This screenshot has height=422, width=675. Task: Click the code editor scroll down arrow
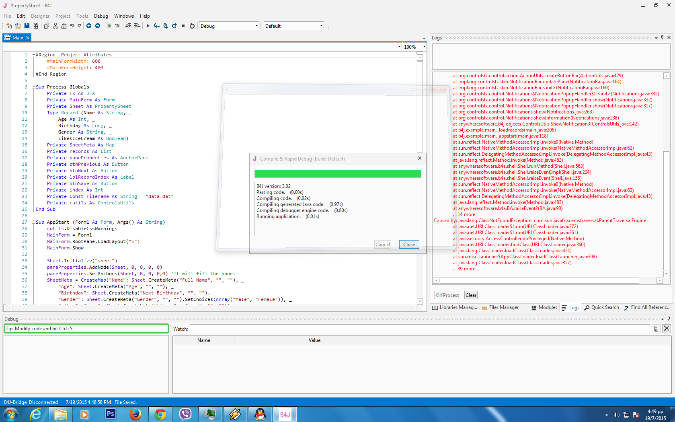pyautogui.click(x=420, y=301)
